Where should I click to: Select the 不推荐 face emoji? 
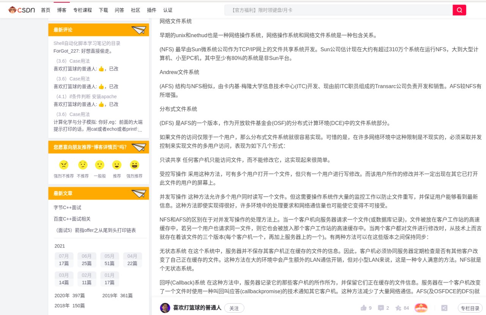pos(82,165)
